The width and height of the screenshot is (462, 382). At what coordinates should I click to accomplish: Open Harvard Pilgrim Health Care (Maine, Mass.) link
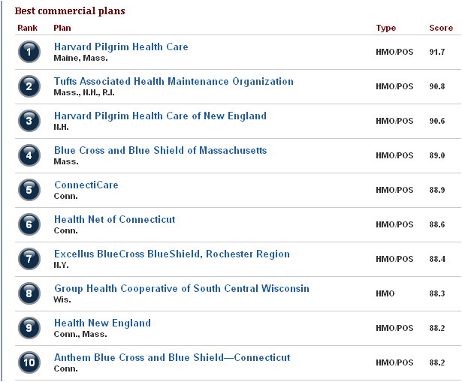coord(121,47)
